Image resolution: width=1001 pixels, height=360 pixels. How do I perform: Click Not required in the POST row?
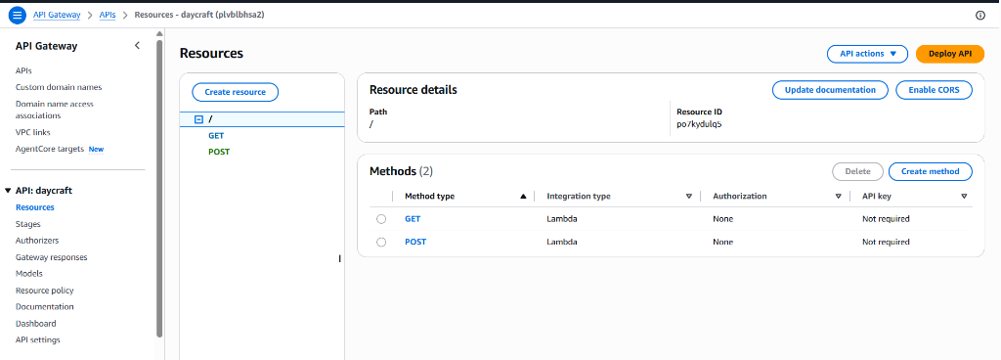(x=886, y=242)
